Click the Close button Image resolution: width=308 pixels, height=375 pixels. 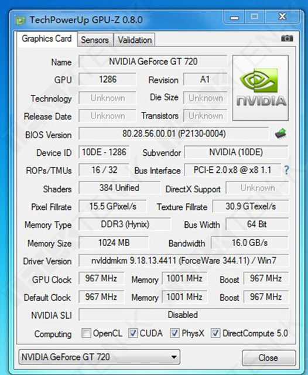coord(269,358)
